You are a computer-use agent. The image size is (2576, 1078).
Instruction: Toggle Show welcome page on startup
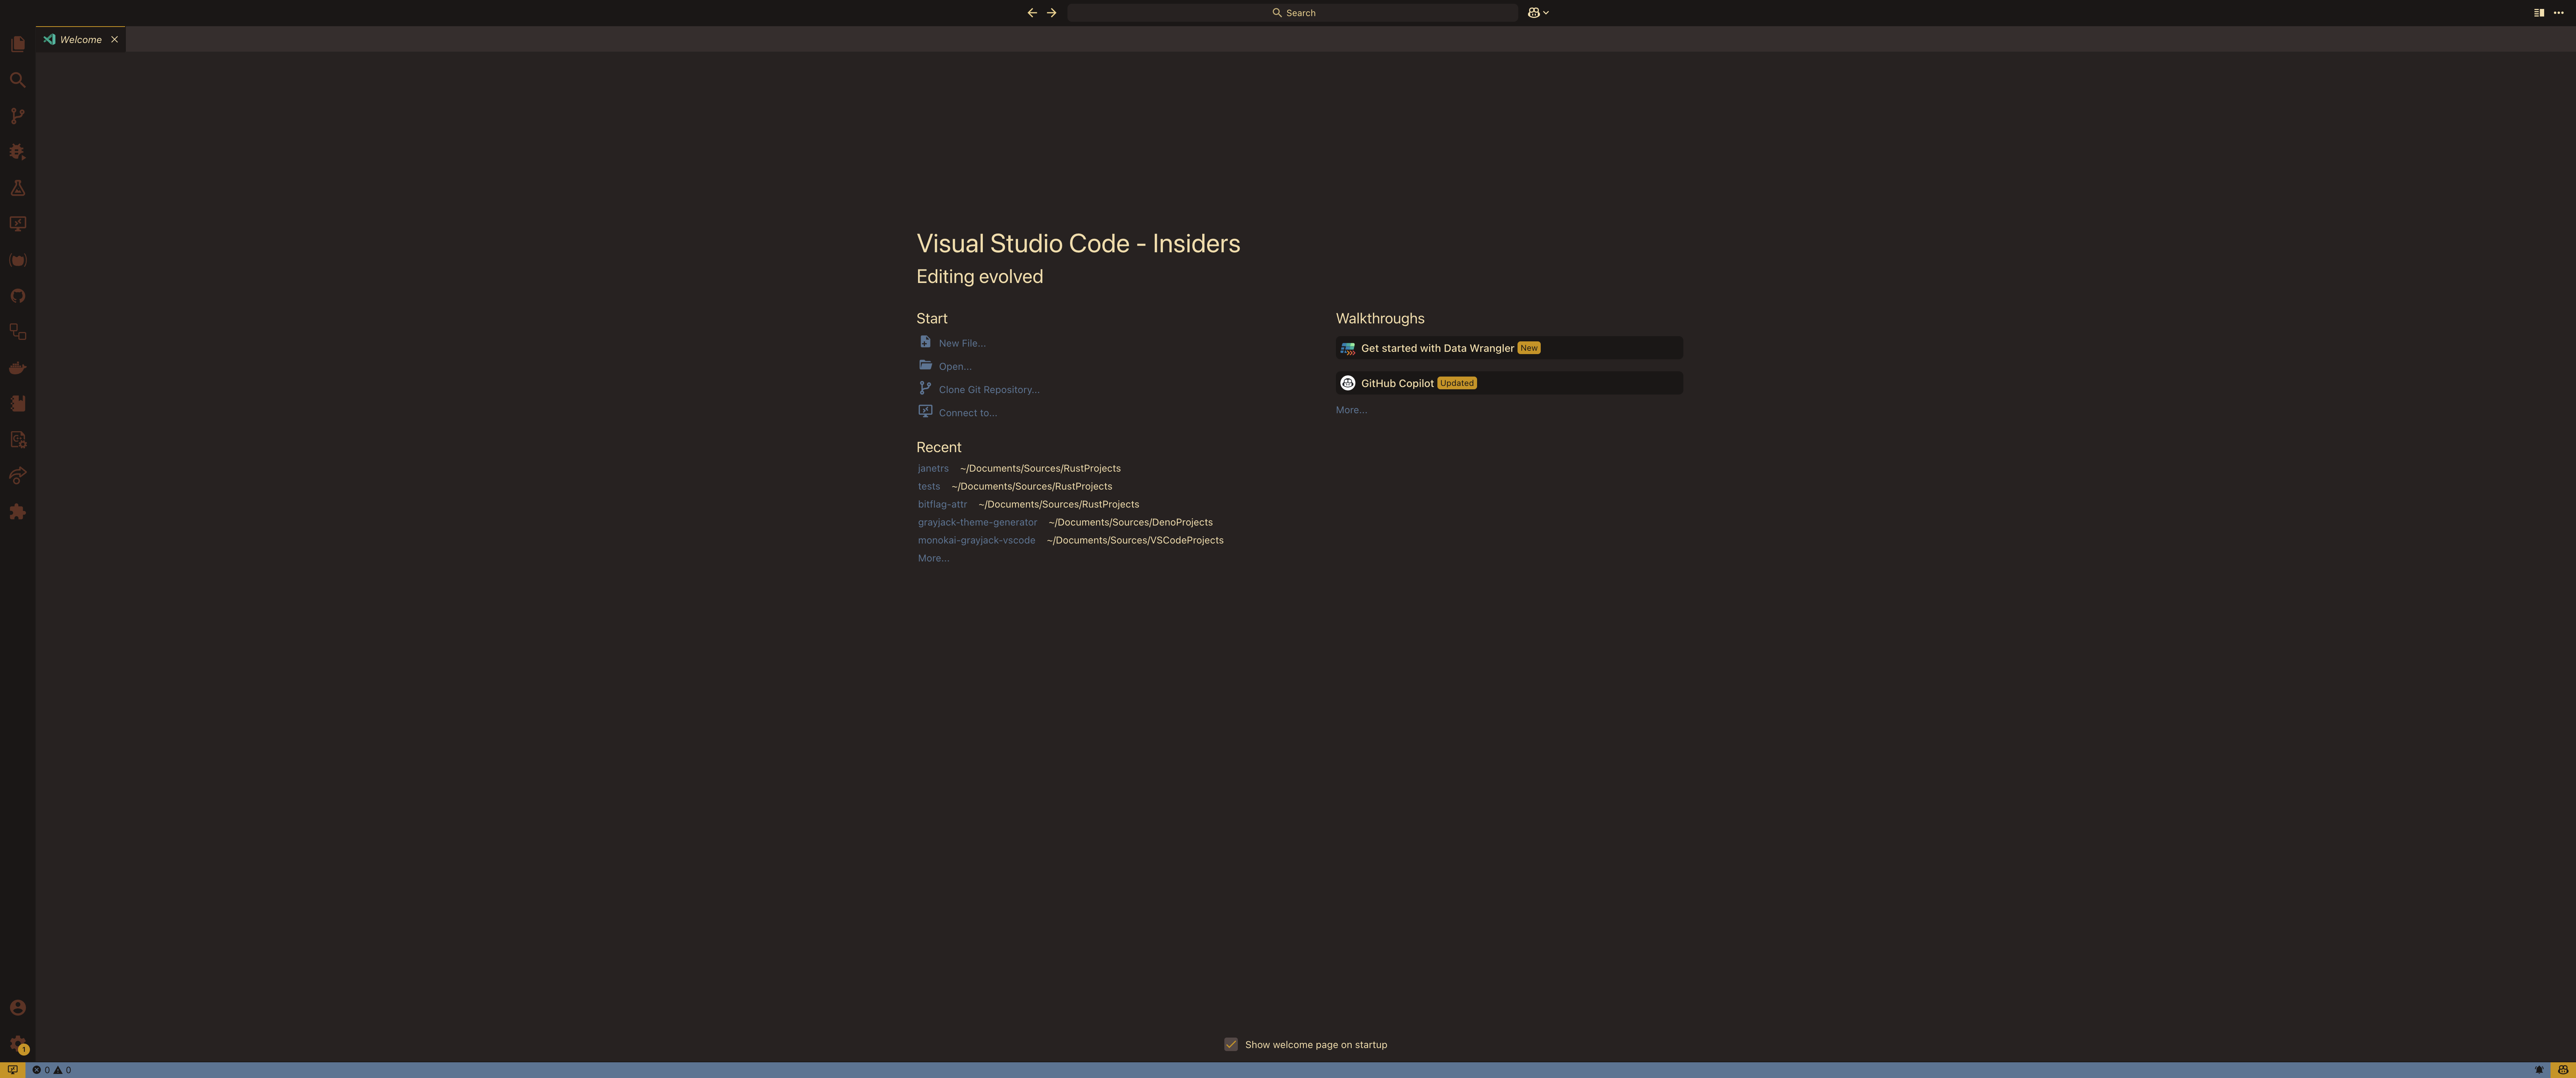[x=1231, y=1044]
